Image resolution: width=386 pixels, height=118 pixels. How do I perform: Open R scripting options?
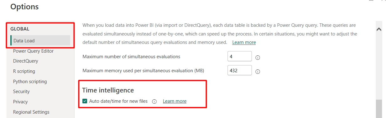click(x=24, y=71)
